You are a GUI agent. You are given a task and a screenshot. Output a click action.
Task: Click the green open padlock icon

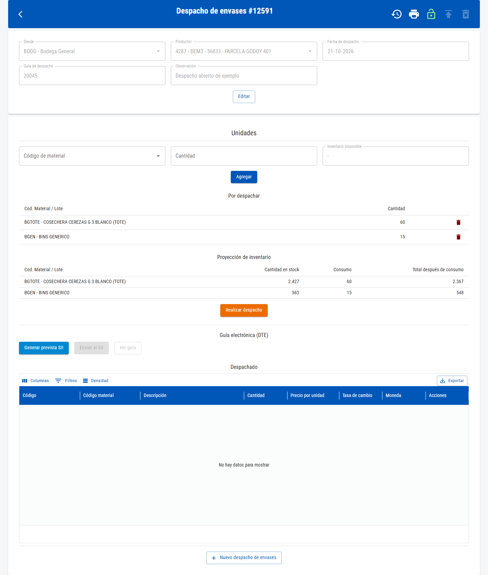pos(431,14)
